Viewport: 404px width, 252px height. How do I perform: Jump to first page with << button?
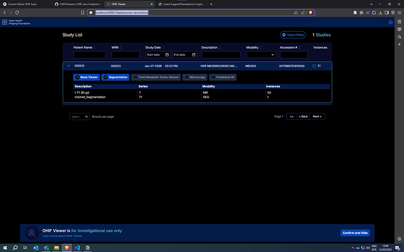click(292, 116)
